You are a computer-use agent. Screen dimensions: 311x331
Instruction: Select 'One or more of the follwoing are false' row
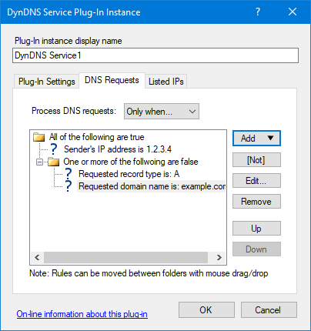point(131,162)
